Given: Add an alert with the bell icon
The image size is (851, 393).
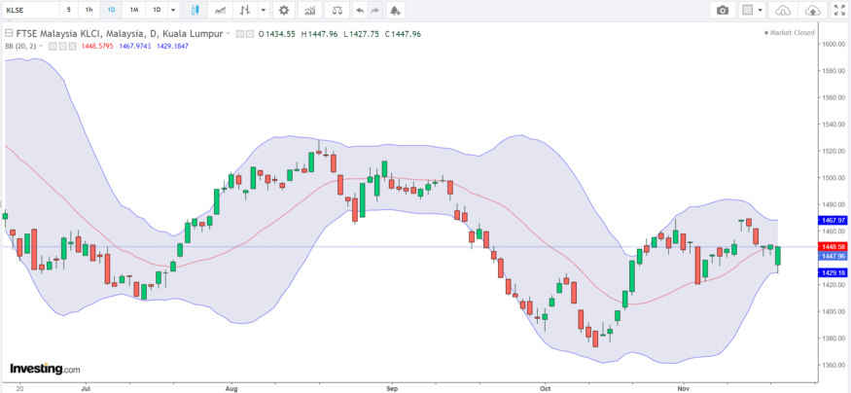Looking at the screenshot, I should click(x=394, y=10).
